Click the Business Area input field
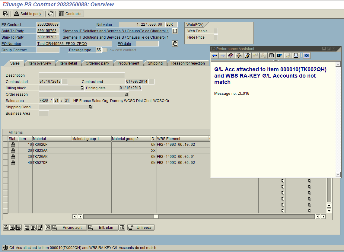 [44, 113]
